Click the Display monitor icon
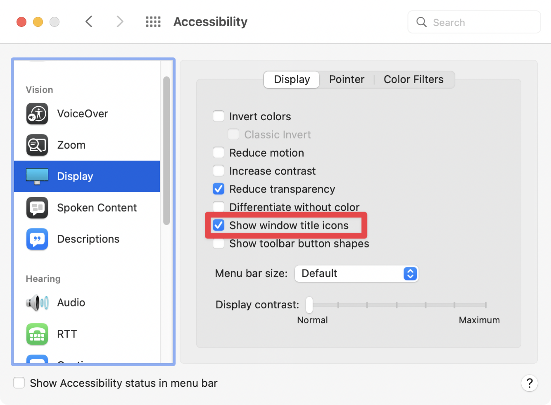This screenshot has width=551, height=405. coord(37,176)
